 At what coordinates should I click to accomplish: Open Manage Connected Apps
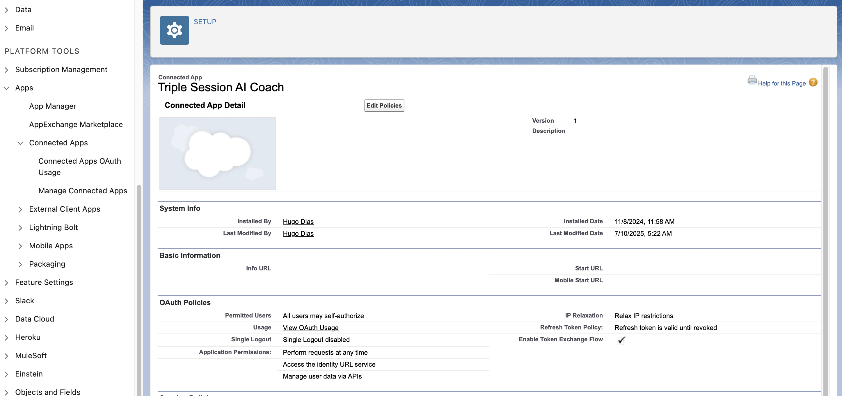83,190
